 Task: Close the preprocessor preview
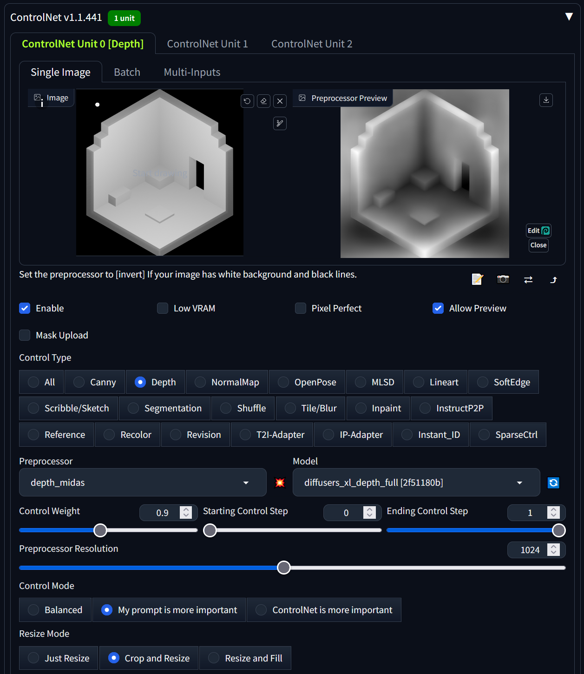tap(538, 245)
